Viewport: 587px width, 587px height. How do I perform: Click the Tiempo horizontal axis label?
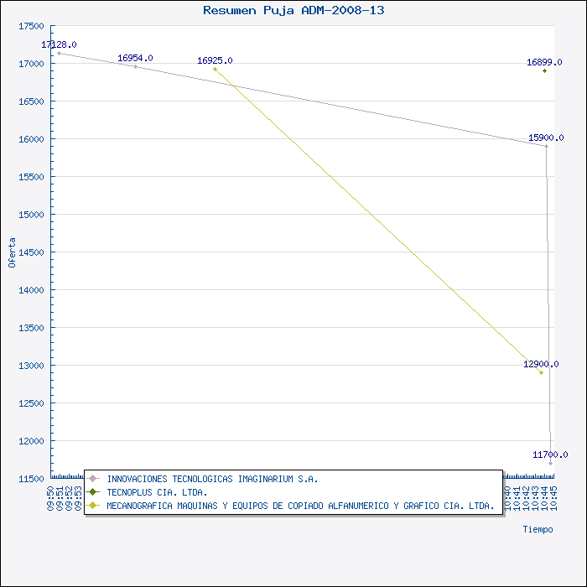point(538,529)
